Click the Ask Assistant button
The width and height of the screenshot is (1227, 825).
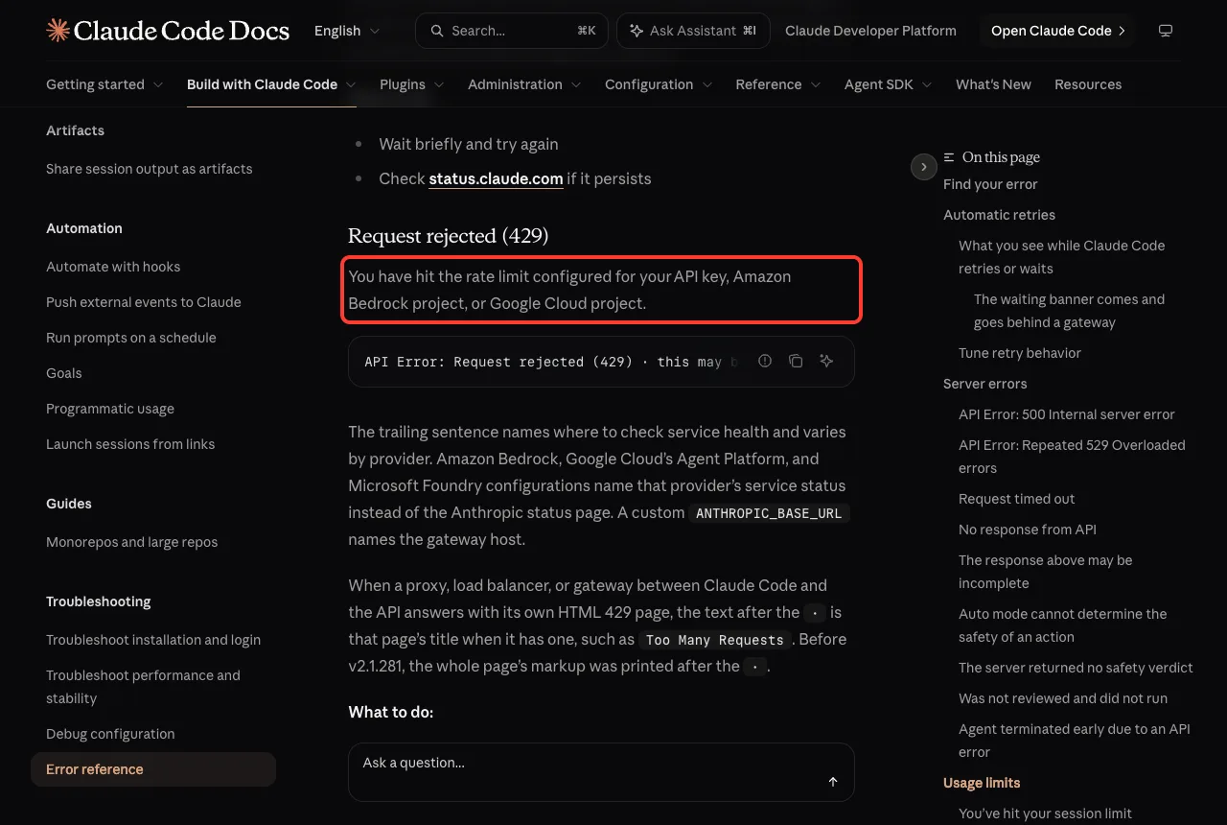[693, 31]
